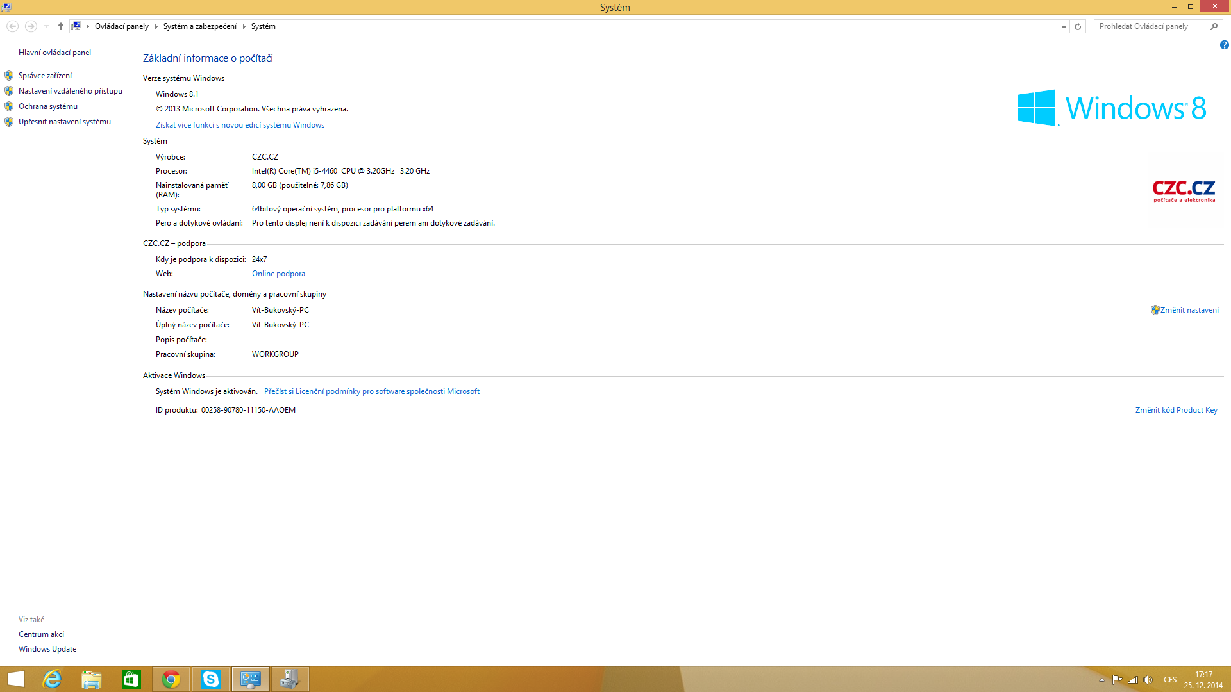The image size is (1231, 692).
Task: Open Správce zařízení link
Action: 45,76
